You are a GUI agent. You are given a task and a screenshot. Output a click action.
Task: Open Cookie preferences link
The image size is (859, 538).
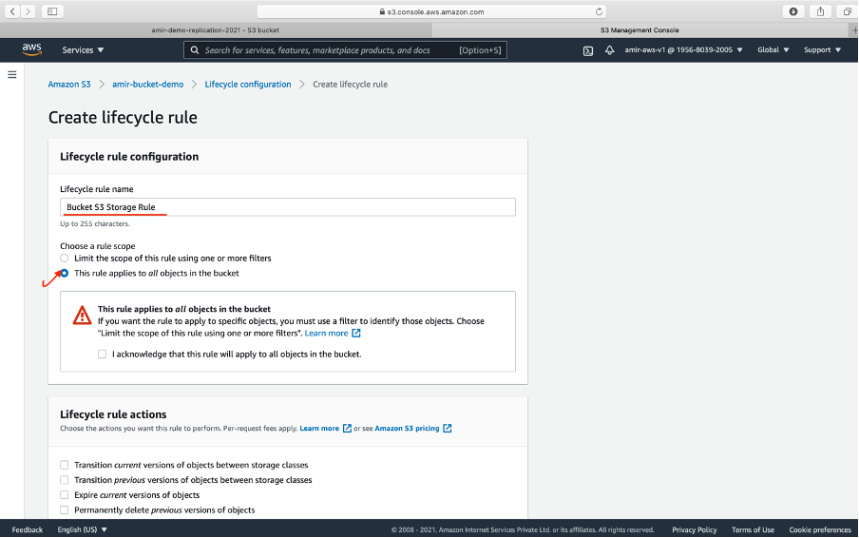(819, 529)
